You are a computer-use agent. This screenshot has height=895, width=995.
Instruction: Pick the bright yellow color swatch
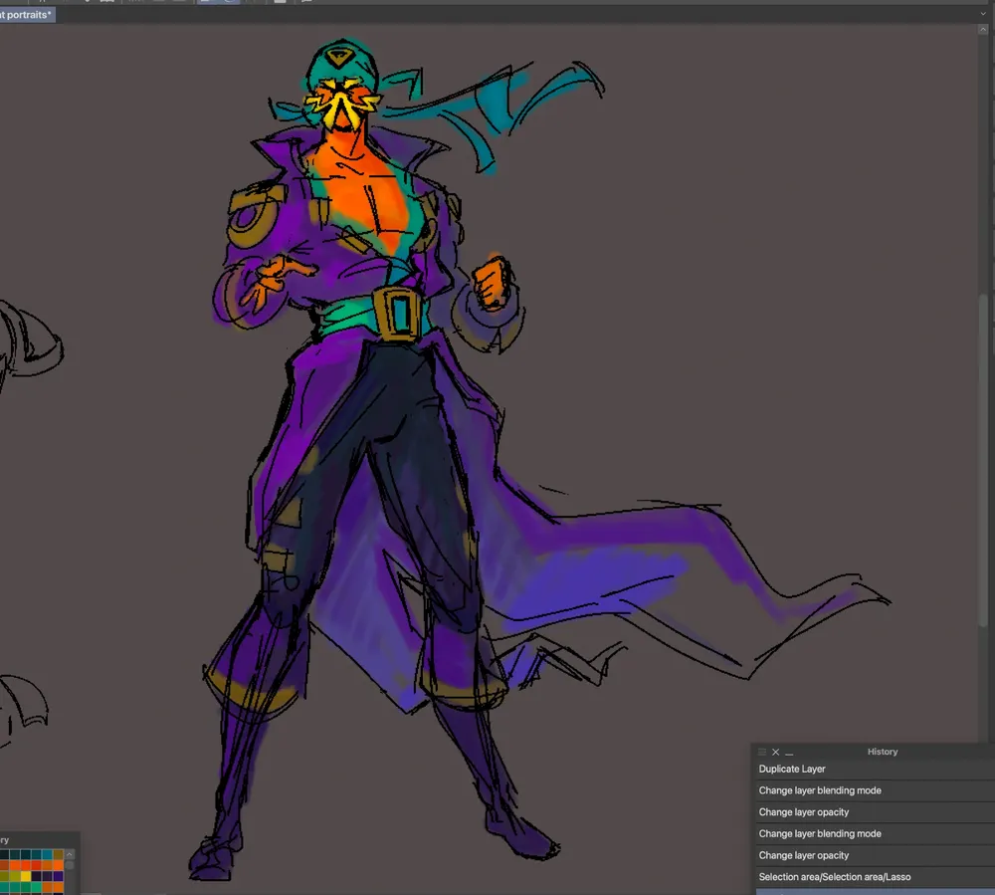coord(26,876)
